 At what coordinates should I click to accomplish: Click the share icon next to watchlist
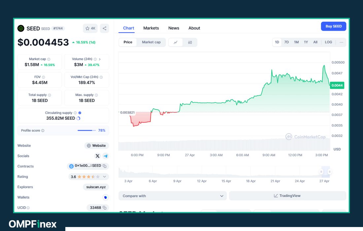pyautogui.click(x=104, y=28)
